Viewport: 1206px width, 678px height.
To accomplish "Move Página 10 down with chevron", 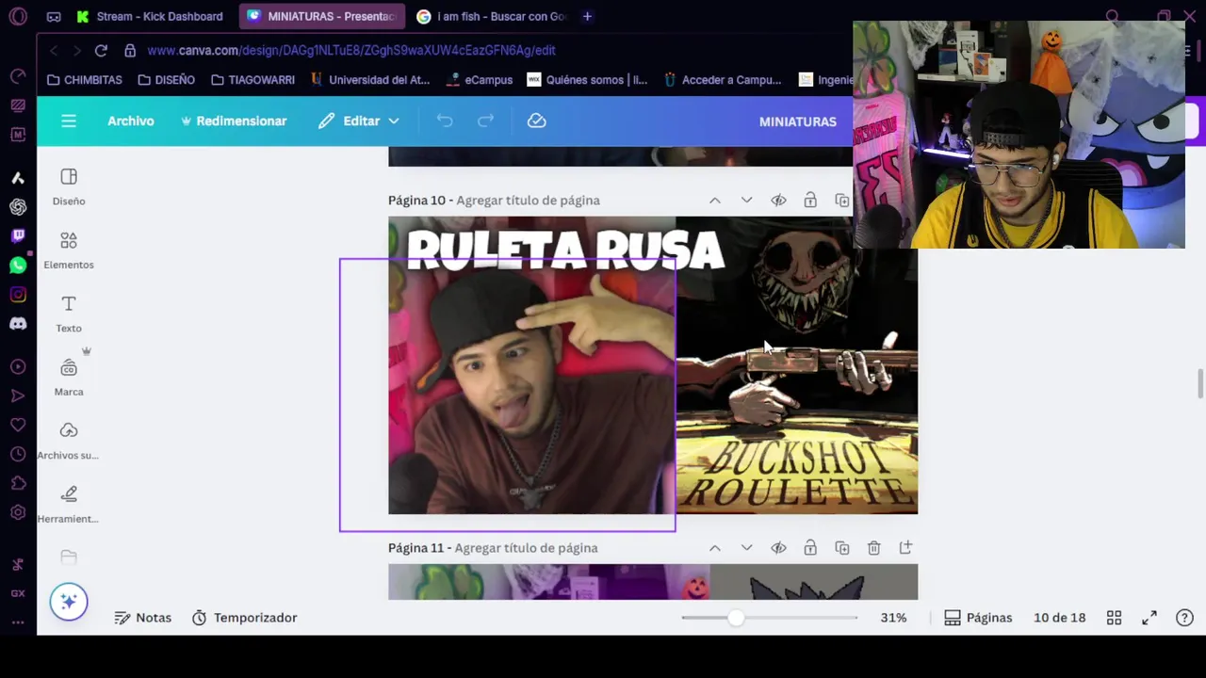I will coord(746,201).
